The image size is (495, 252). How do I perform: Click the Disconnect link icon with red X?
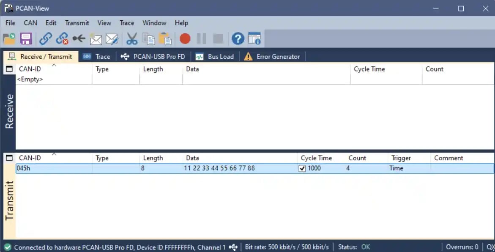(x=62, y=39)
